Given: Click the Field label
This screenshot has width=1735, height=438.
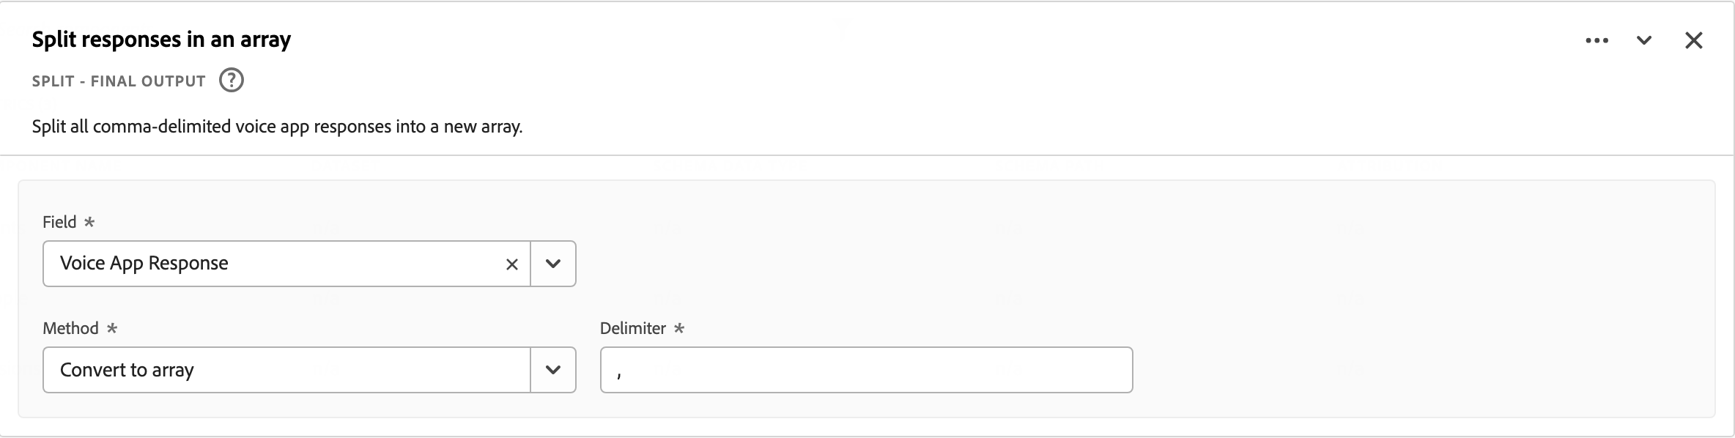Looking at the screenshot, I should point(59,222).
